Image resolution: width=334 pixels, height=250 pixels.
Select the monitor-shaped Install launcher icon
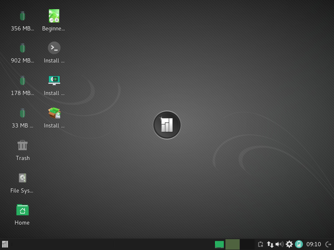point(54,80)
